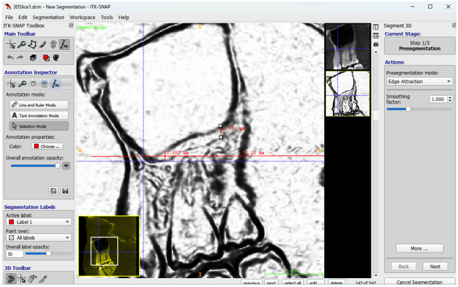Image resolution: width=458 pixels, height=287 pixels.
Task: Select the Snake segmentation tool
Action: [x=53, y=45]
